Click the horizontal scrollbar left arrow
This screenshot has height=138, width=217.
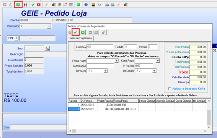click(70, 131)
